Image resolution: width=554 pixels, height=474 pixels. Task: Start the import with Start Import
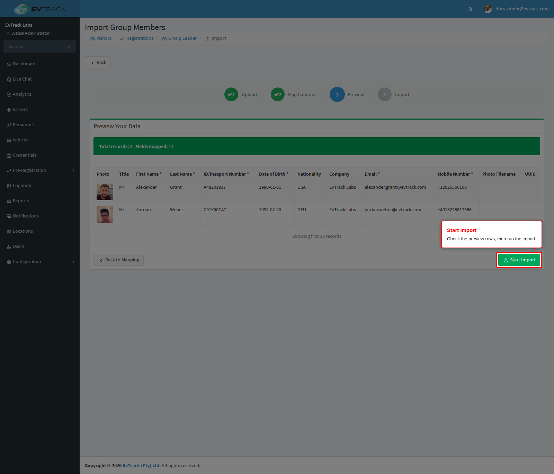[519, 260]
